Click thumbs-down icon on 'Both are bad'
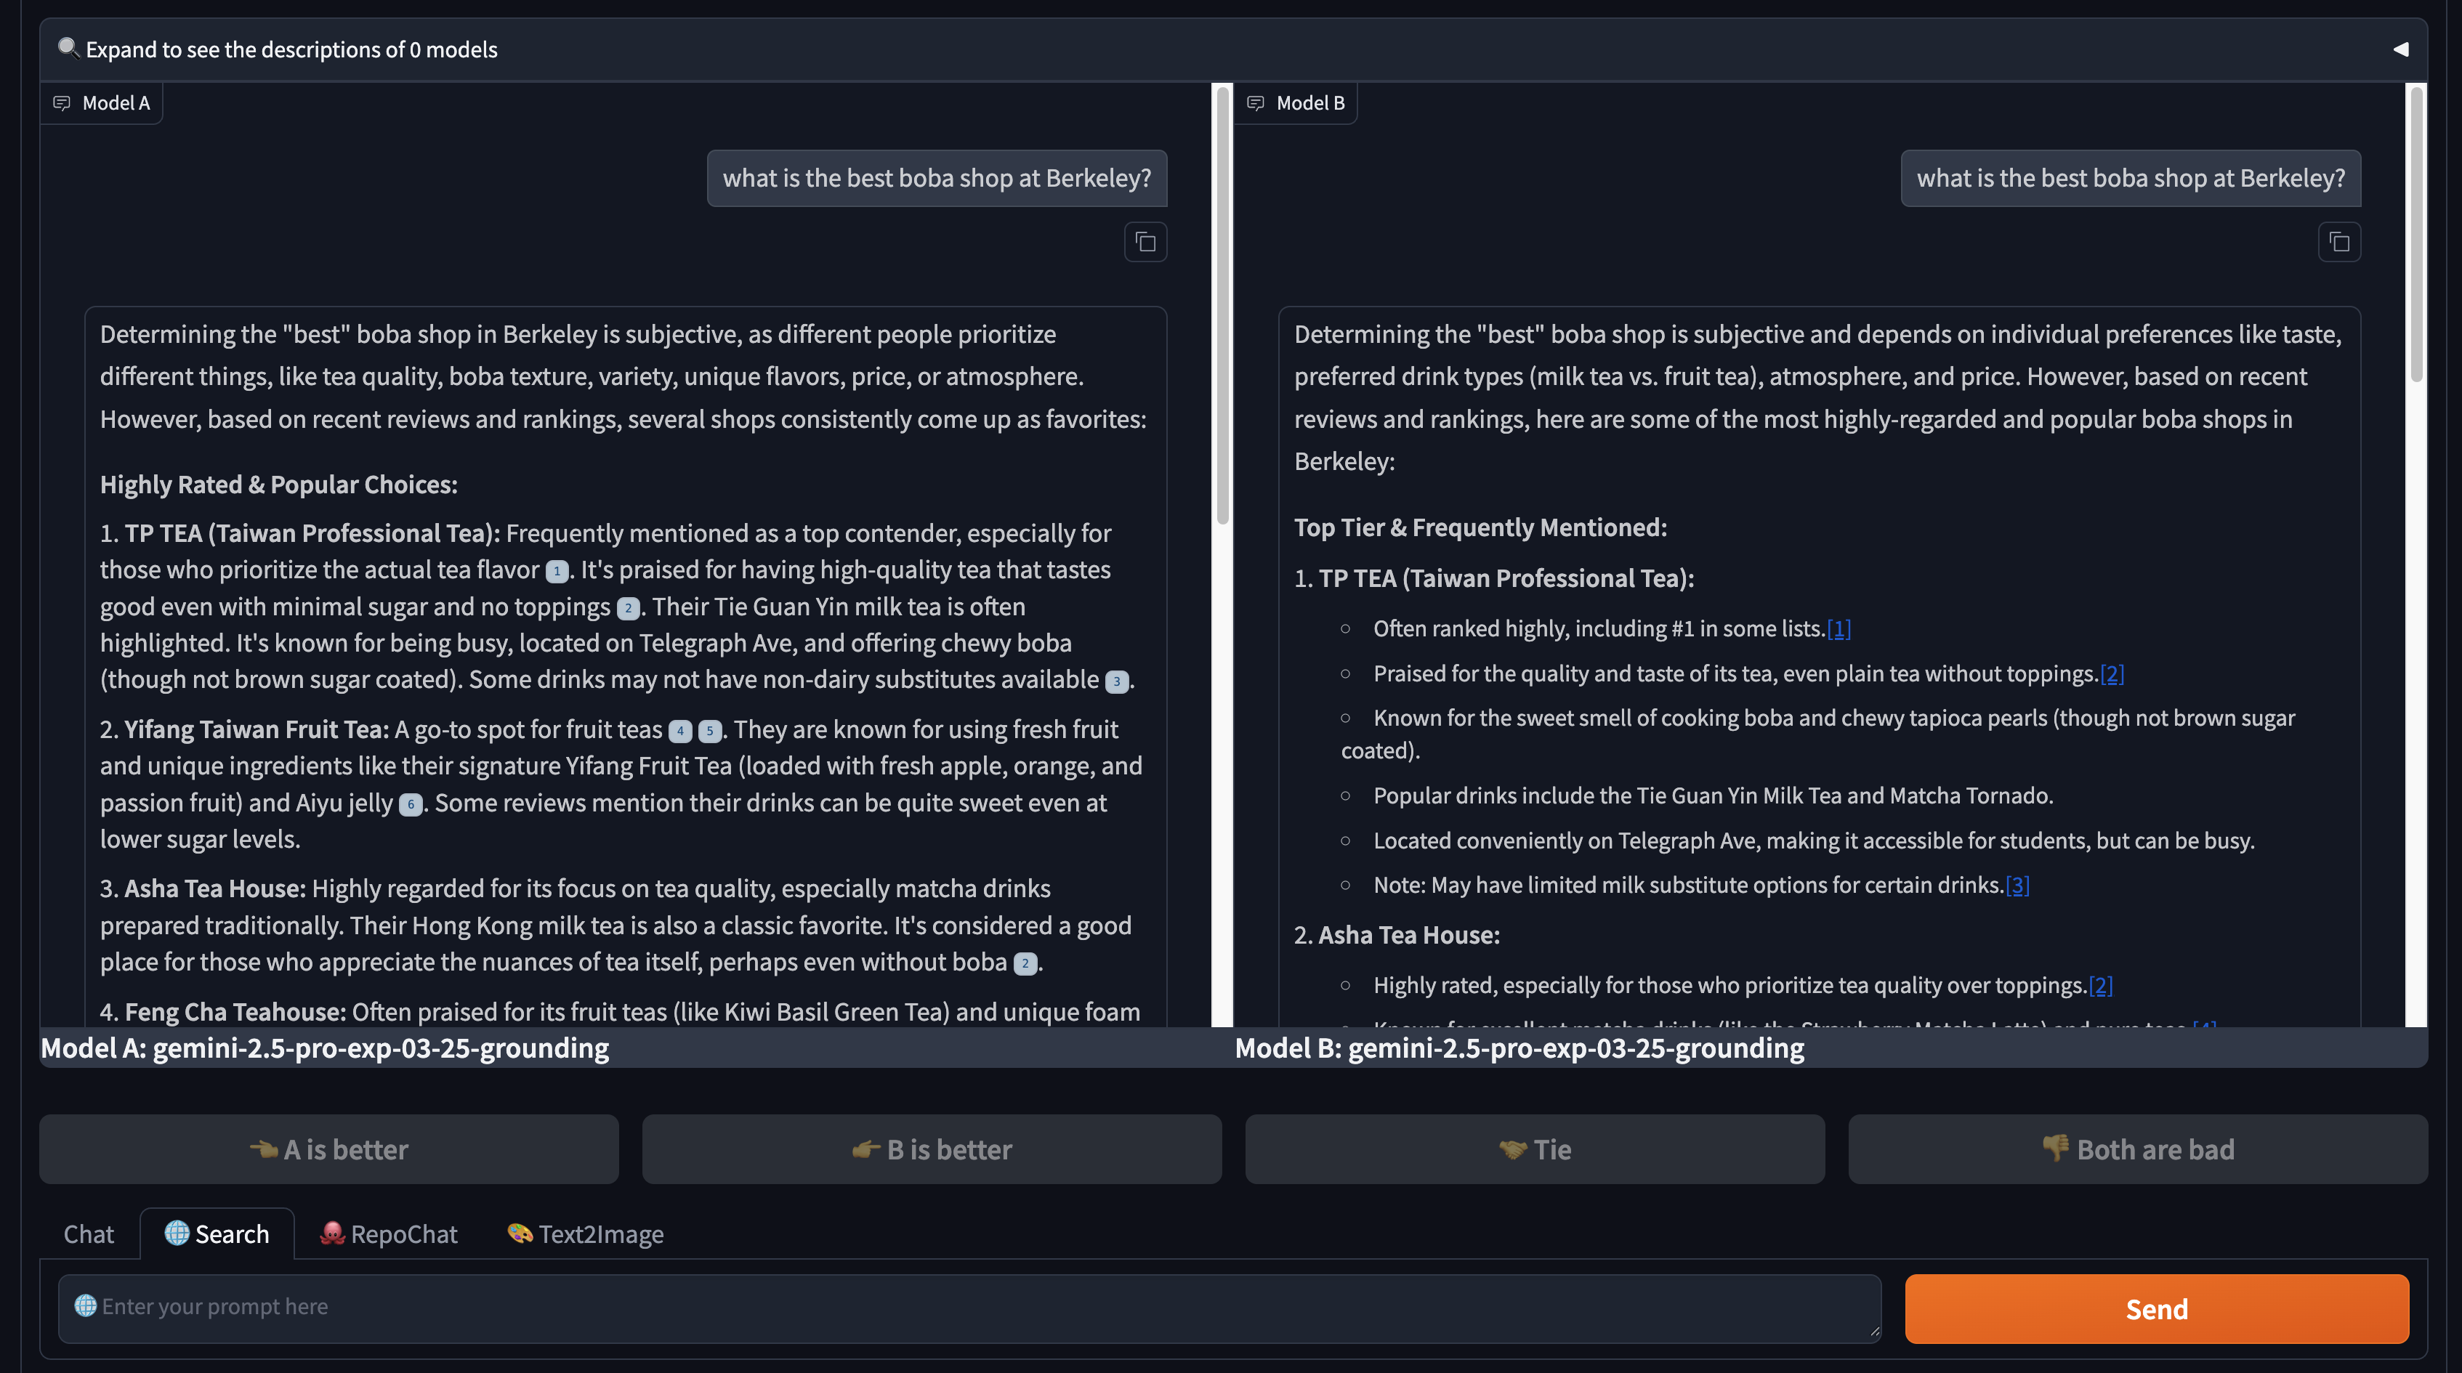Image resolution: width=2462 pixels, height=1373 pixels. point(2056,1148)
